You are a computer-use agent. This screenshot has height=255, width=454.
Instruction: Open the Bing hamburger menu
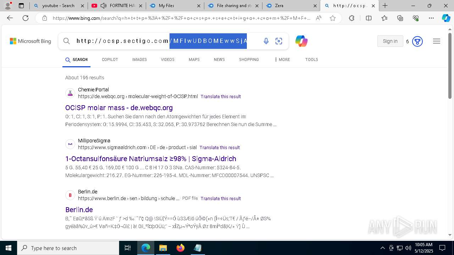[x=437, y=41]
